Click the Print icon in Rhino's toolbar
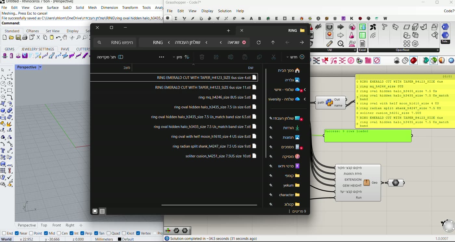The image size is (455, 242). (x=25, y=38)
